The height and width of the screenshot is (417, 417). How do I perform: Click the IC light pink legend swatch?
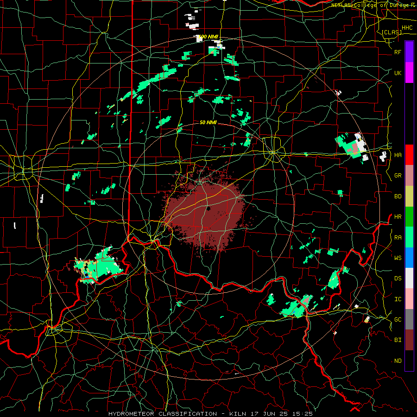pos(409,299)
